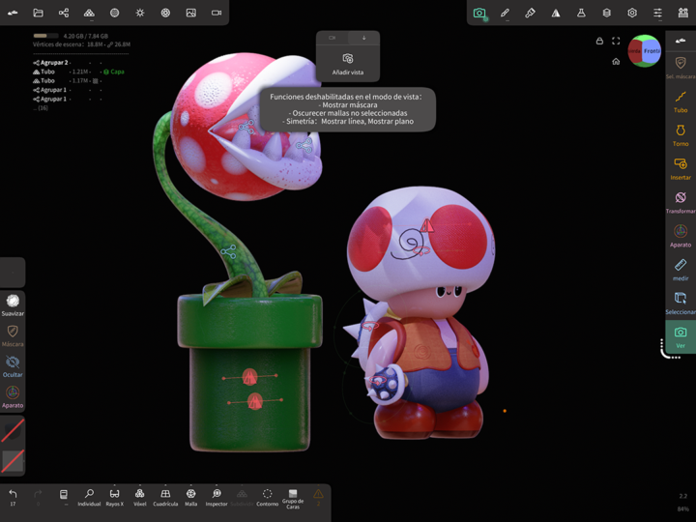Select the Insertar tool

click(x=681, y=169)
